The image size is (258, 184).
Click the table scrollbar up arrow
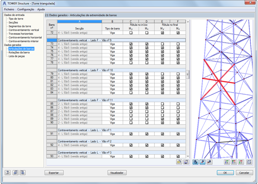188,22
